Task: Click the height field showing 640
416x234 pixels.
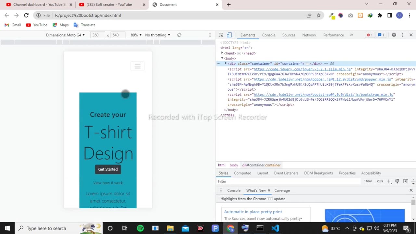Action: (117, 35)
